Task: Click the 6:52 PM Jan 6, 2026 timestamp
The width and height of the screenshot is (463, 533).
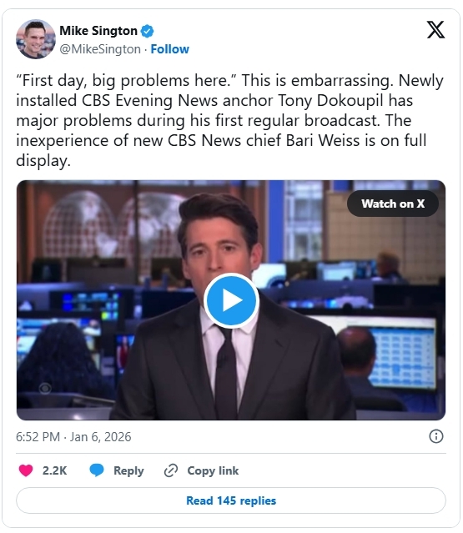Action: 73,437
